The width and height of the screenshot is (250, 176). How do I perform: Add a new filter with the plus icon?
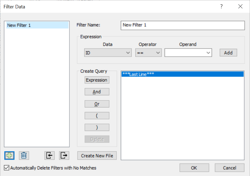pyautogui.click(x=9, y=155)
